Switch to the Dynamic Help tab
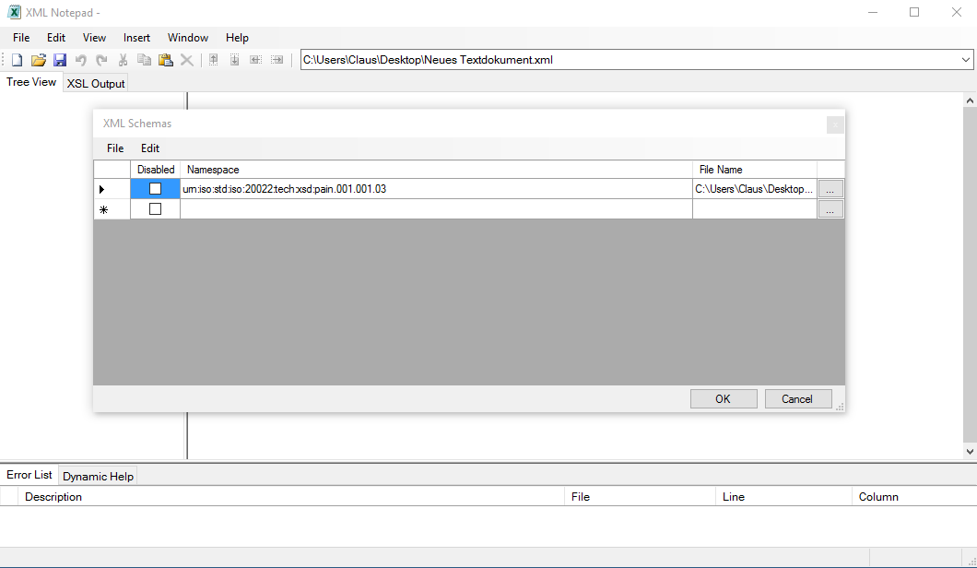This screenshot has height=568, width=977. [x=98, y=476]
